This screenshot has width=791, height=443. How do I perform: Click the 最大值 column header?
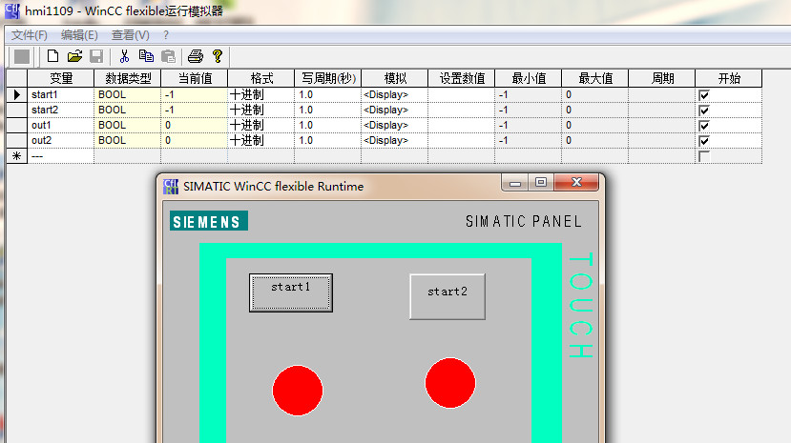(595, 78)
